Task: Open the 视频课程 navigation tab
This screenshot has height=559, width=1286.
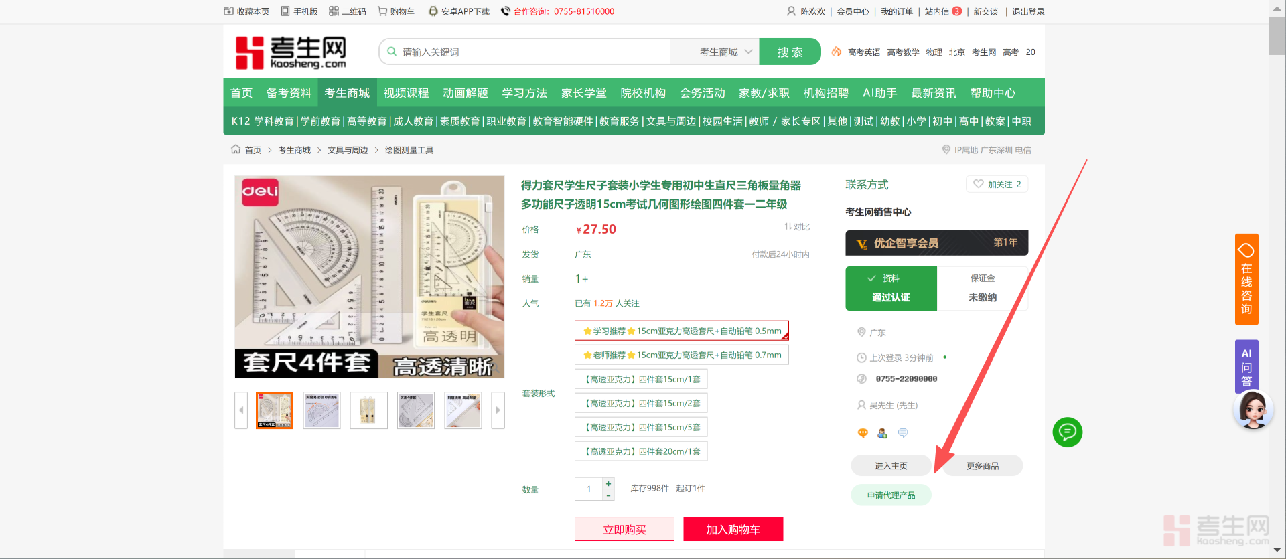Action: [x=406, y=93]
